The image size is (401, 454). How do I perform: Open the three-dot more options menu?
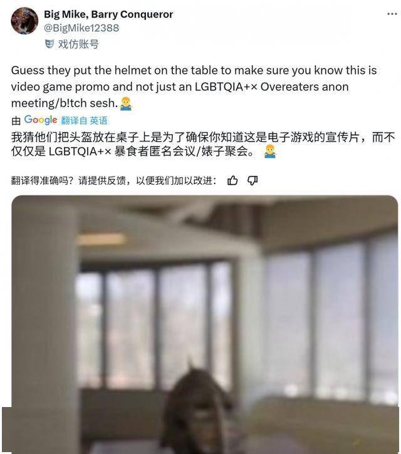[392, 14]
